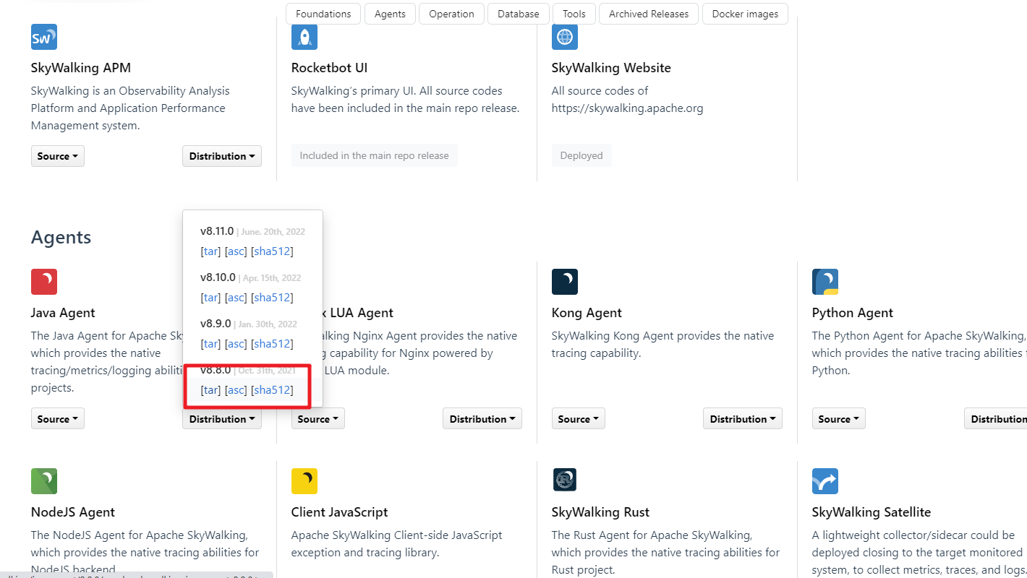
Task: Click the yellow Client JavaScript icon
Action: pyautogui.click(x=304, y=481)
